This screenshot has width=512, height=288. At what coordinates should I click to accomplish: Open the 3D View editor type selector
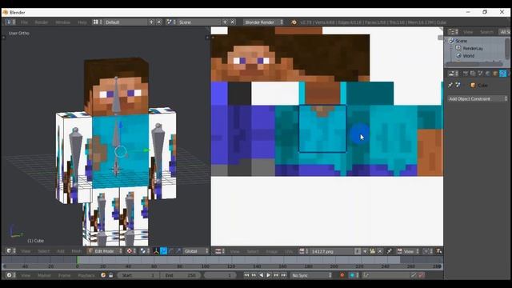[x=10, y=251]
